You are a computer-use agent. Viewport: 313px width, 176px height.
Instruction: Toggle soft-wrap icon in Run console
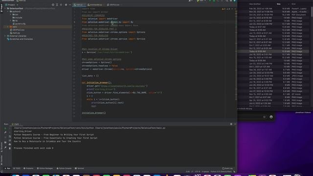click(x=10, y=136)
